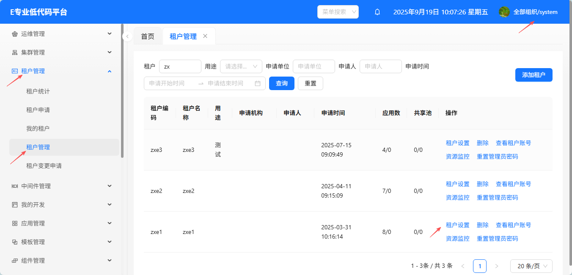
Task: Click the user avatar in header
Action: 504,12
